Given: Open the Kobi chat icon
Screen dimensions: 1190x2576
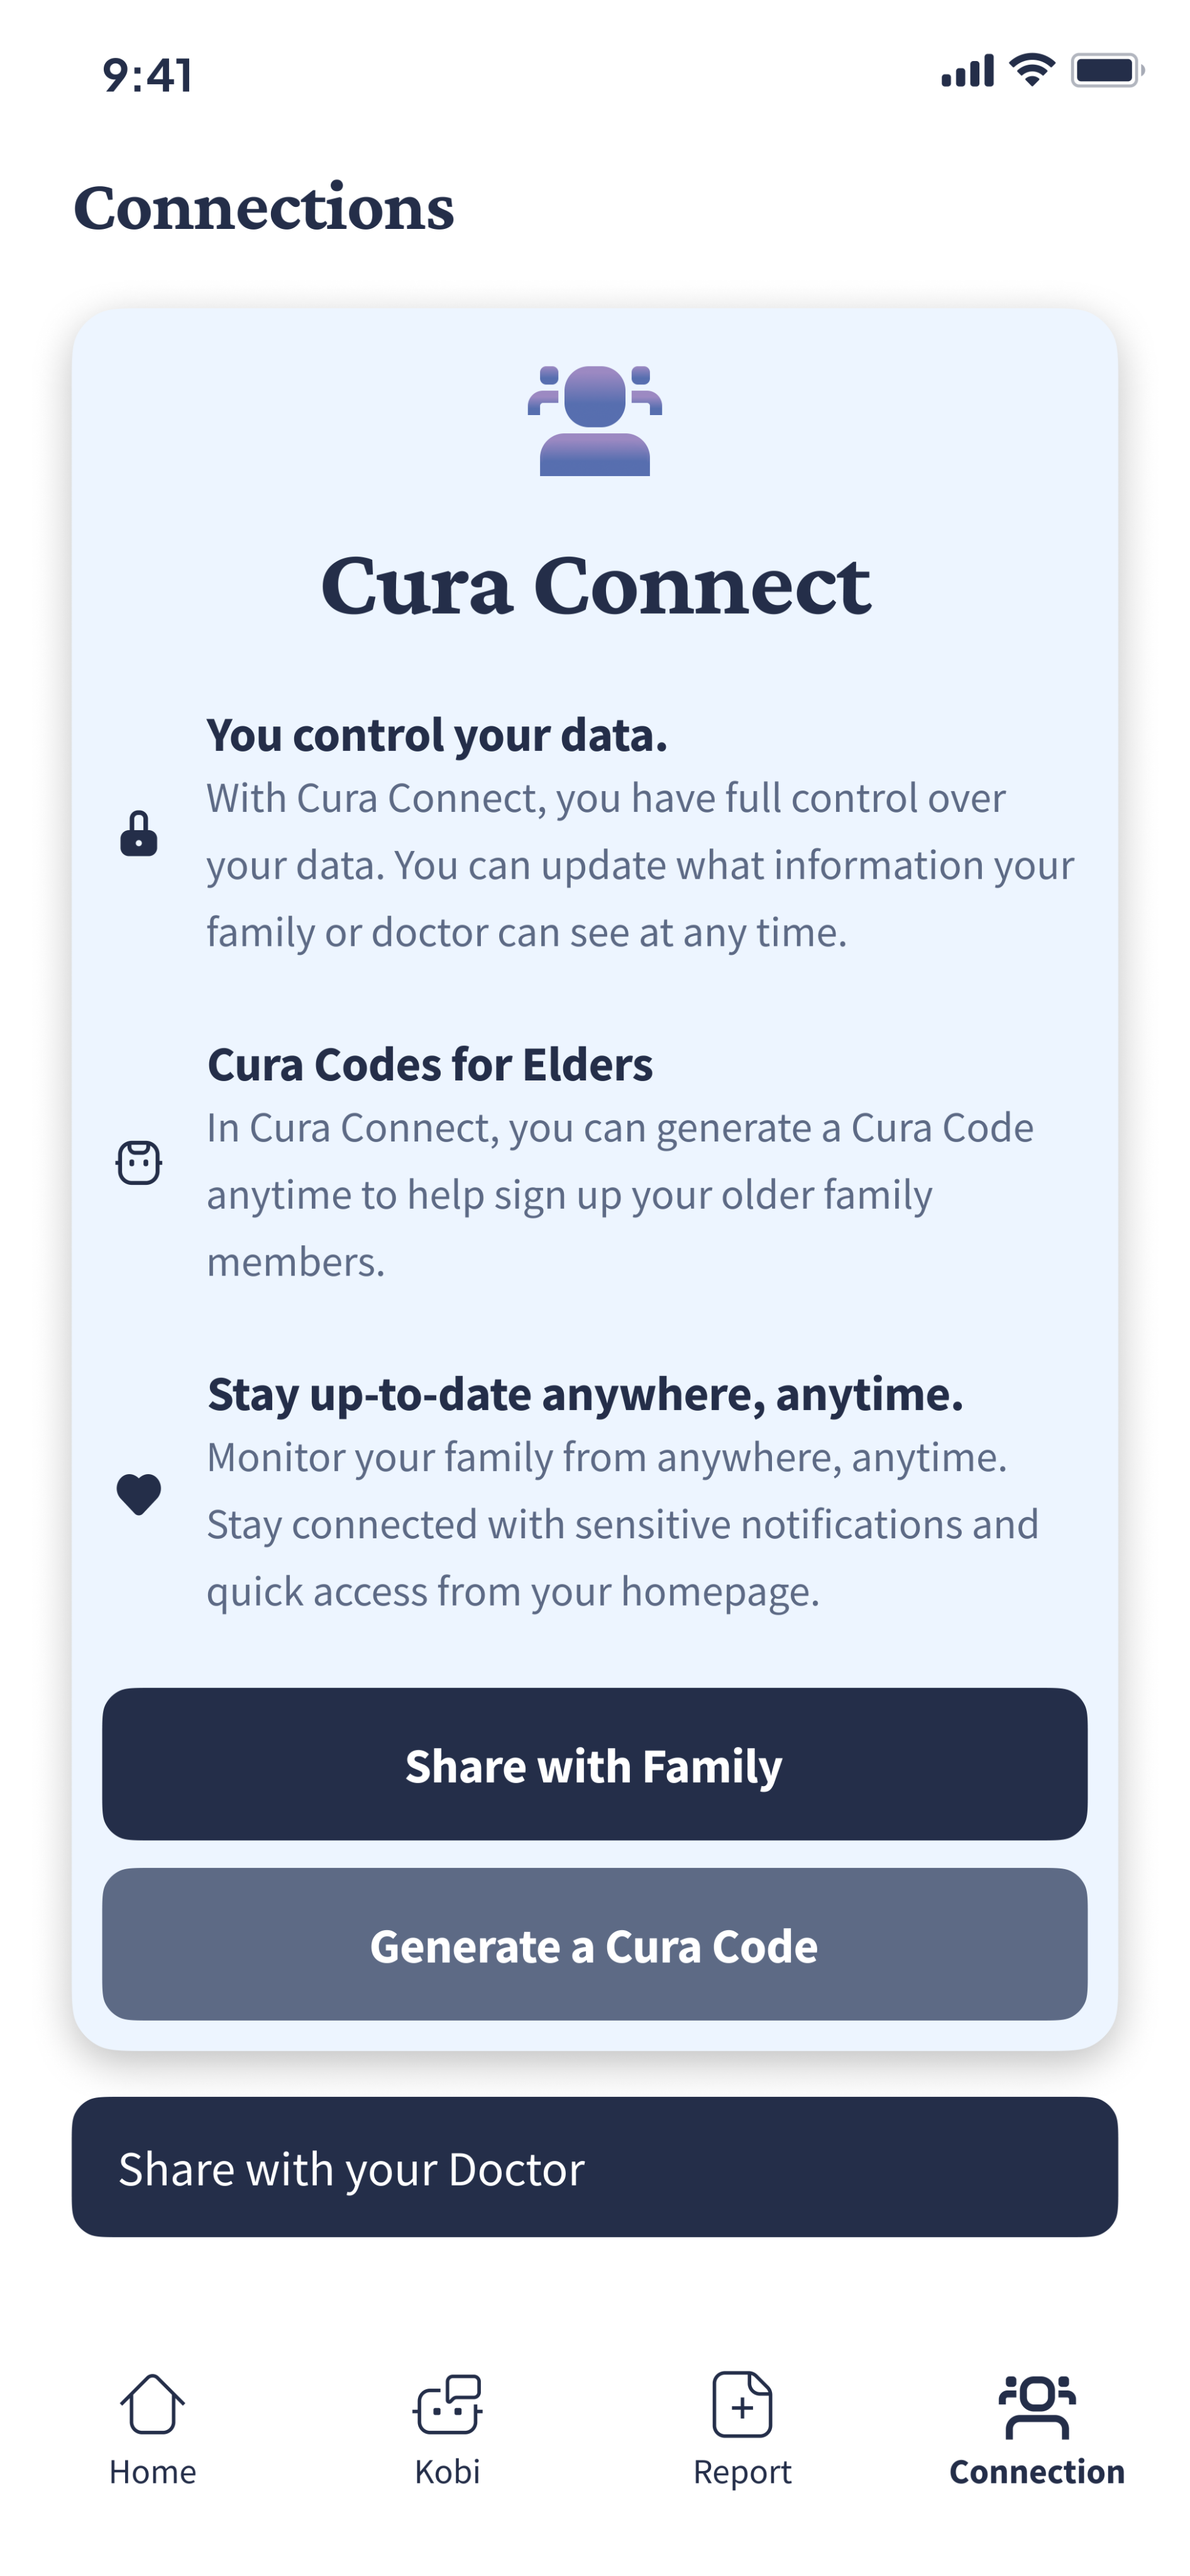Looking at the screenshot, I should 448,2404.
